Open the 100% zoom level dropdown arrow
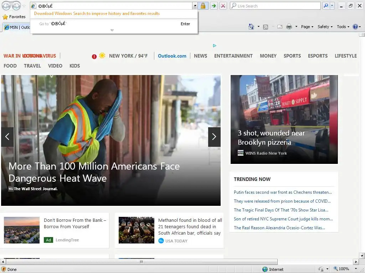365x273 pixels. point(356,269)
